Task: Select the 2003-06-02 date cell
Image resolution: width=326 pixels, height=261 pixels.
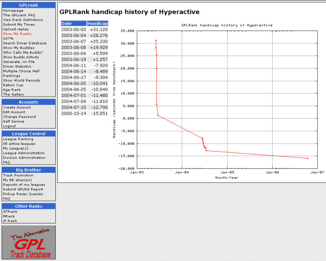Action: pos(74,29)
